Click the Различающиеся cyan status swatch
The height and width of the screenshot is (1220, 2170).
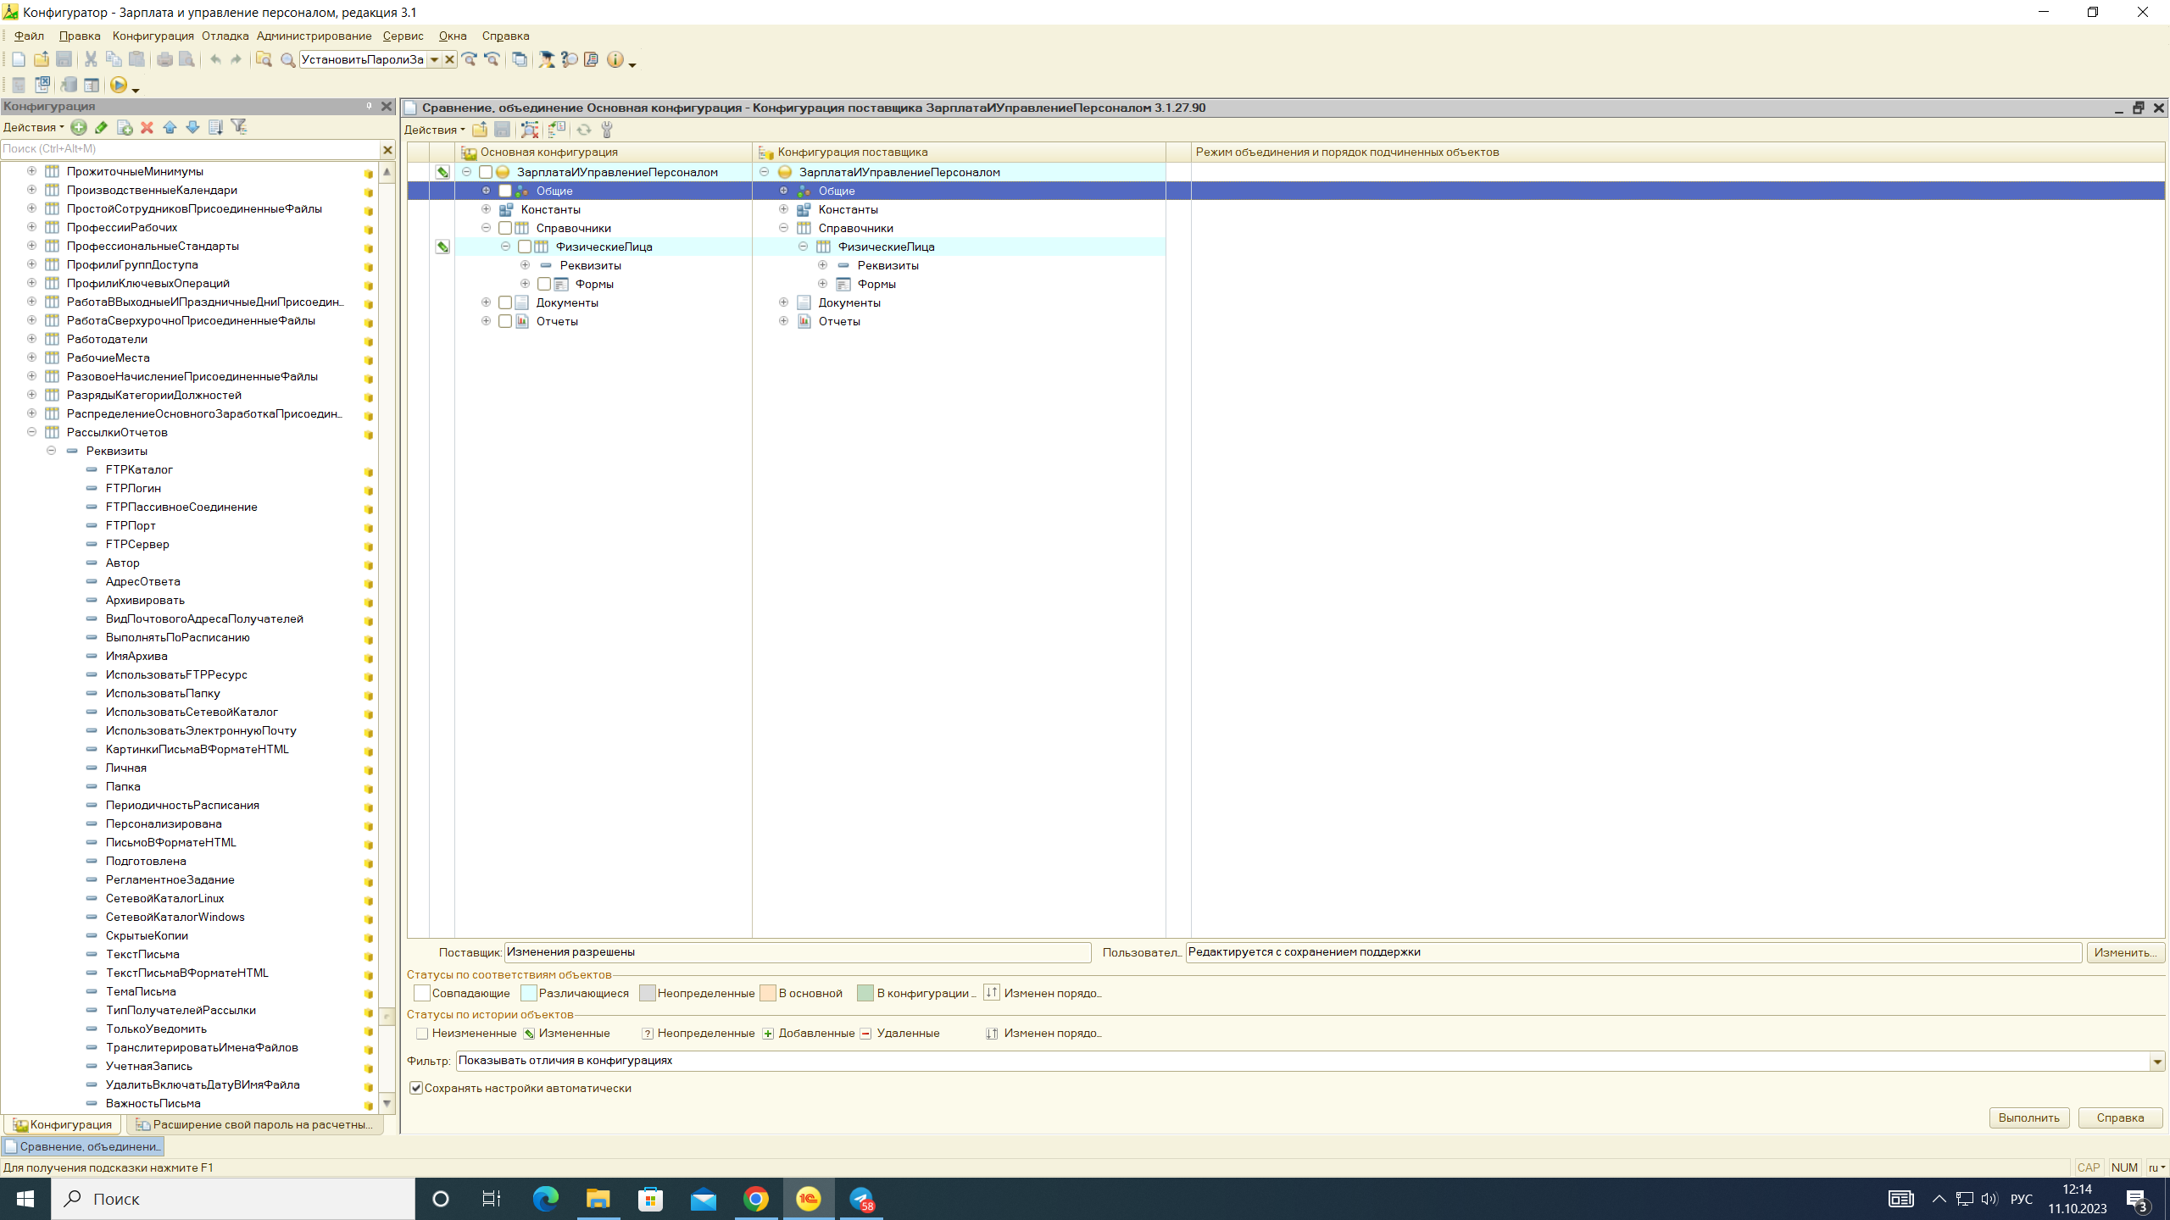[x=529, y=993]
